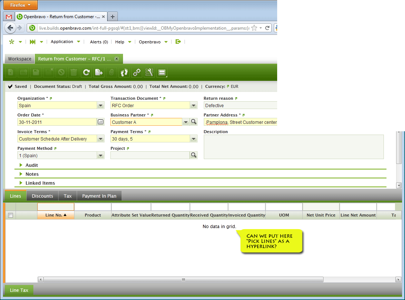The height and width of the screenshot is (300, 405).
Task: Click the Line Net Amount column header
Action: (x=358, y=215)
